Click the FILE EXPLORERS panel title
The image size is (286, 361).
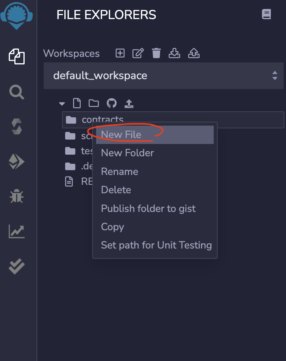106,15
